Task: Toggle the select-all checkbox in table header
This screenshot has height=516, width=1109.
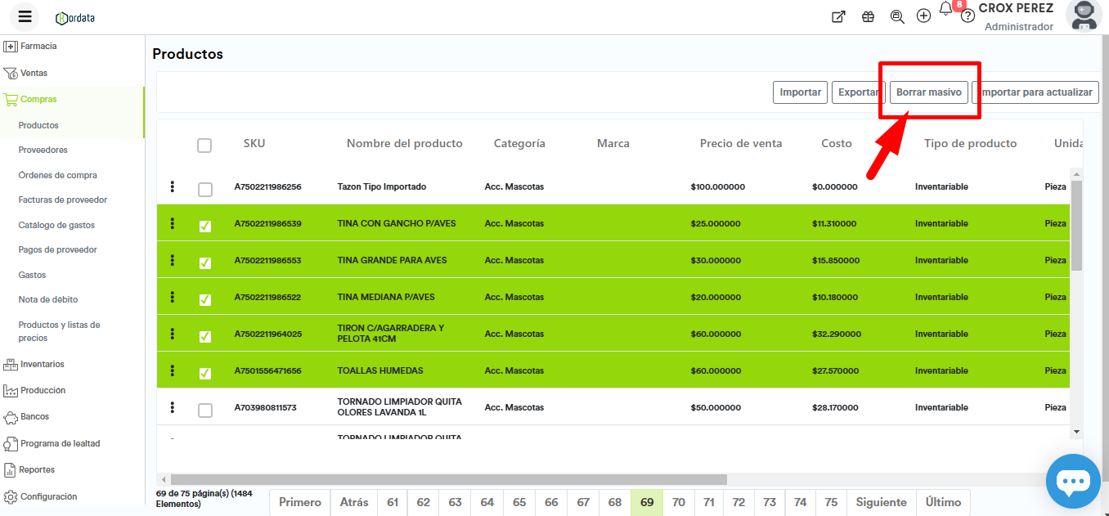Action: point(204,145)
